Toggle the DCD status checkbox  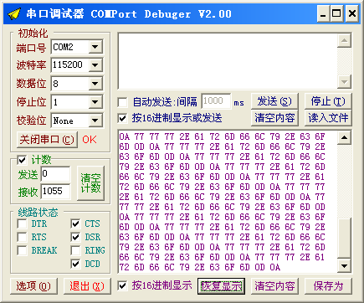[x=75, y=264]
